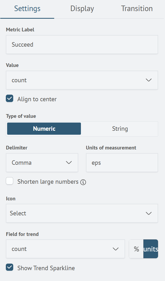Set trend display to percent
Screen dimensions: 165x281
(x=136, y=249)
